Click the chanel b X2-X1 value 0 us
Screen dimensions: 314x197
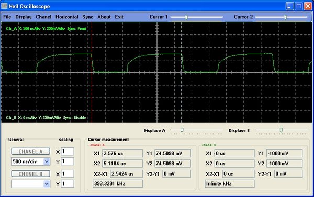pyautogui.click(x=239, y=173)
